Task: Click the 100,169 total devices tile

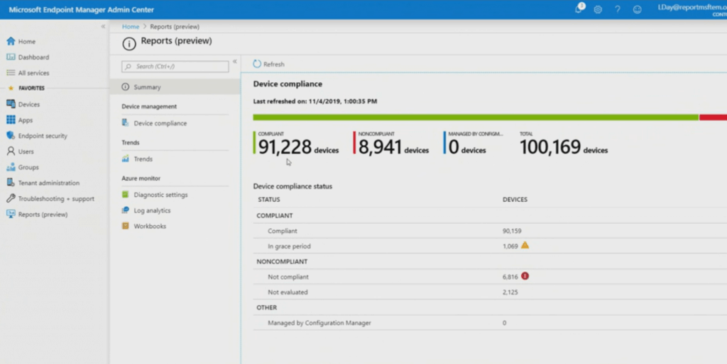Action: tap(563, 143)
